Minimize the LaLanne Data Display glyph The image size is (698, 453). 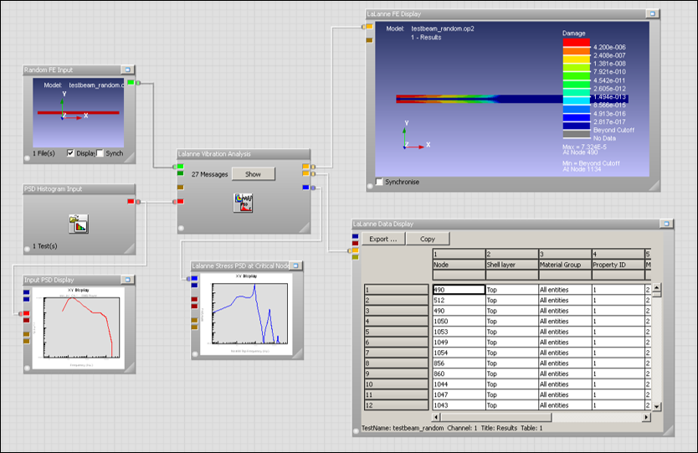666,224
